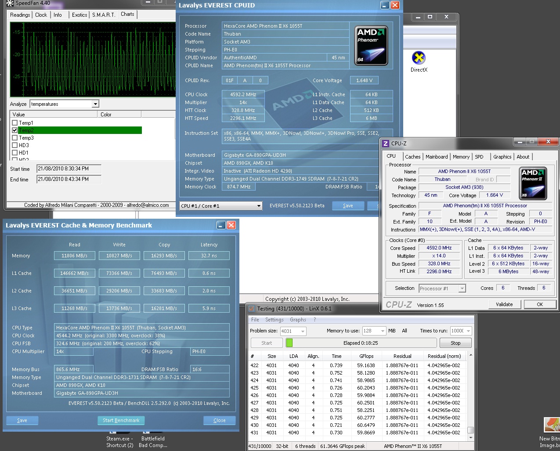The image size is (560, 451).
Task: Select the New Bitmap Image desktop icon
Action: click(x=552, y=425)
